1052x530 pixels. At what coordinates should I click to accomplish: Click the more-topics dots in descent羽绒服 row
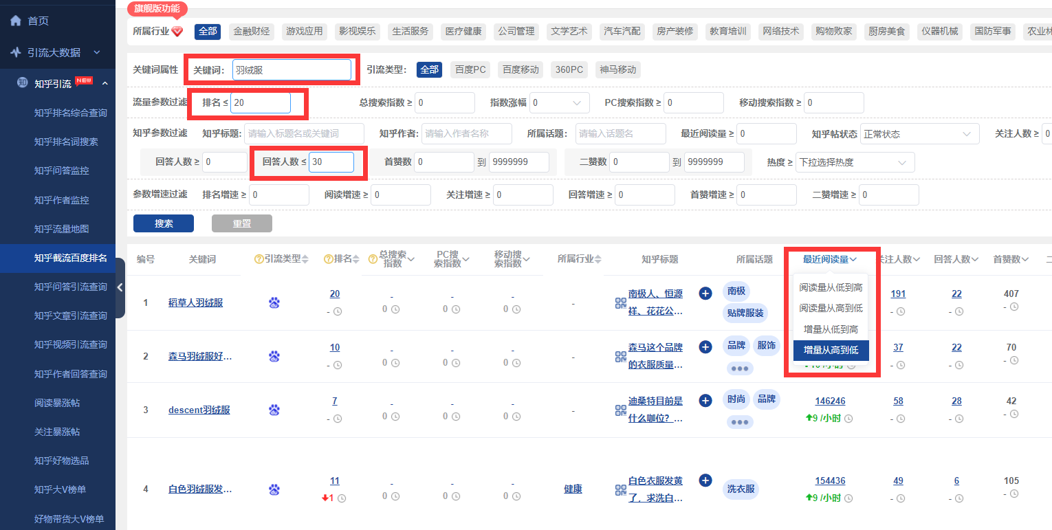740,422
